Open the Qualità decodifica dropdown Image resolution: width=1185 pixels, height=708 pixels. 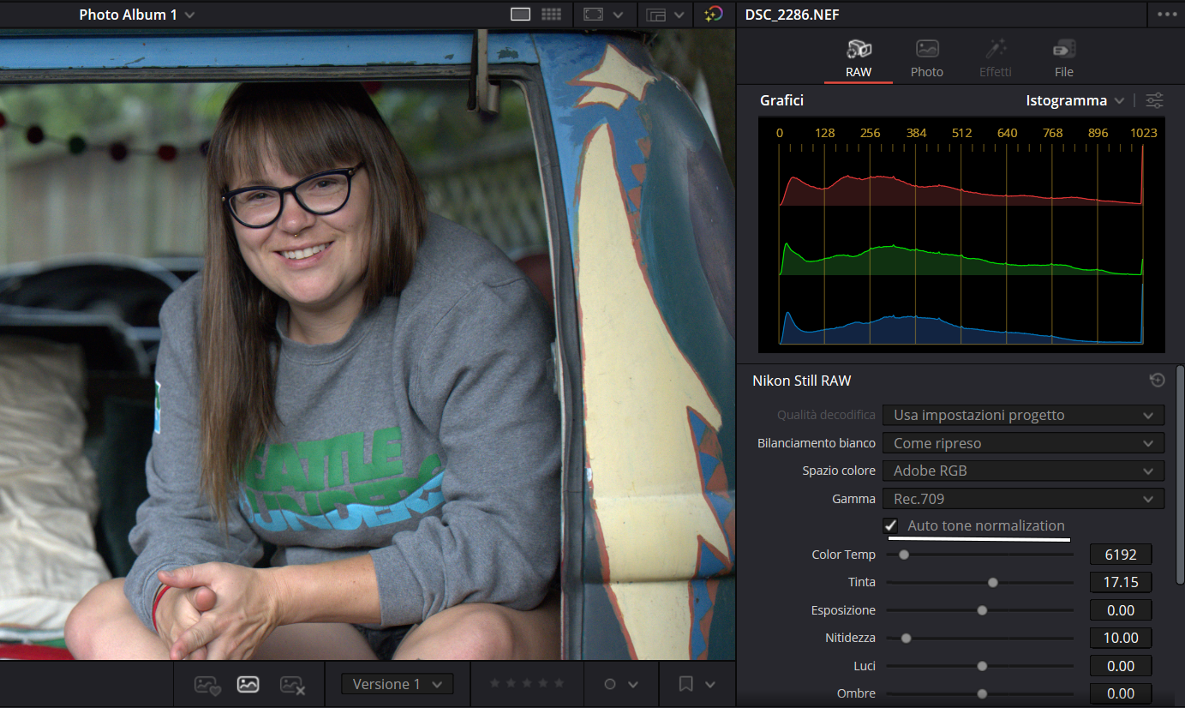pos(1023,415)
